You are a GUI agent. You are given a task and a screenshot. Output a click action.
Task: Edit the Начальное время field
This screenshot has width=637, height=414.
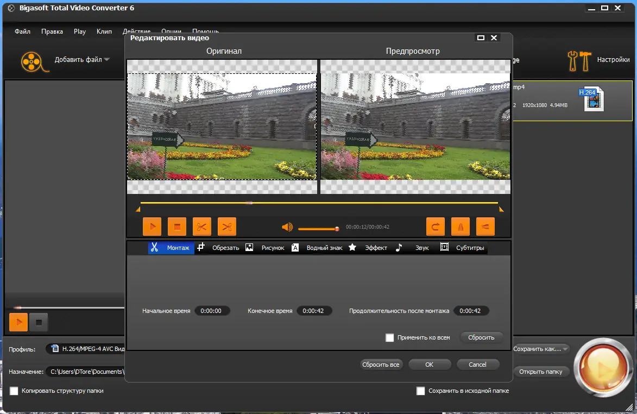pos(212,311)
